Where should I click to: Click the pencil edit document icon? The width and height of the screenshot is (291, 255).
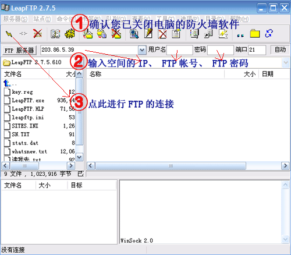coord(148,34)
